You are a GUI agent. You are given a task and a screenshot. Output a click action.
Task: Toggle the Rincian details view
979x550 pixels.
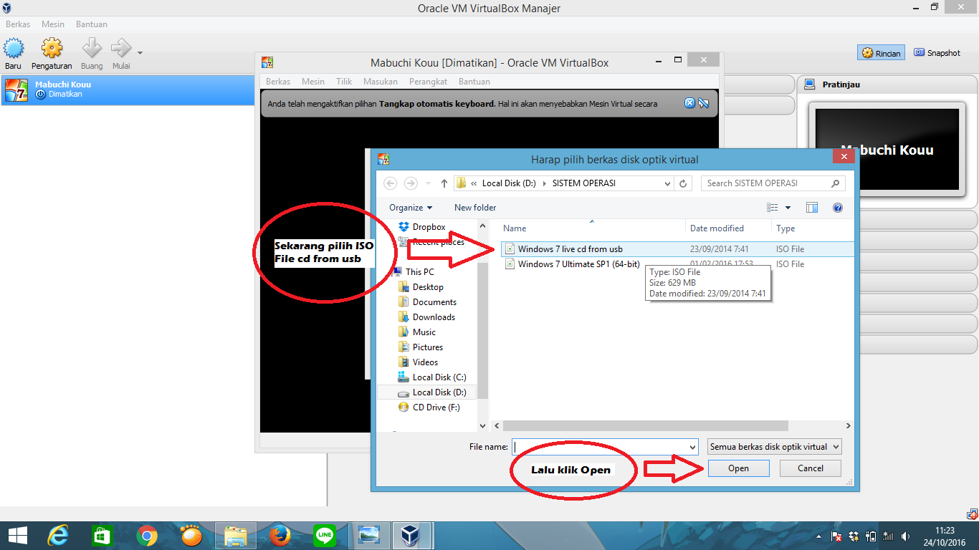pos(881,53)
